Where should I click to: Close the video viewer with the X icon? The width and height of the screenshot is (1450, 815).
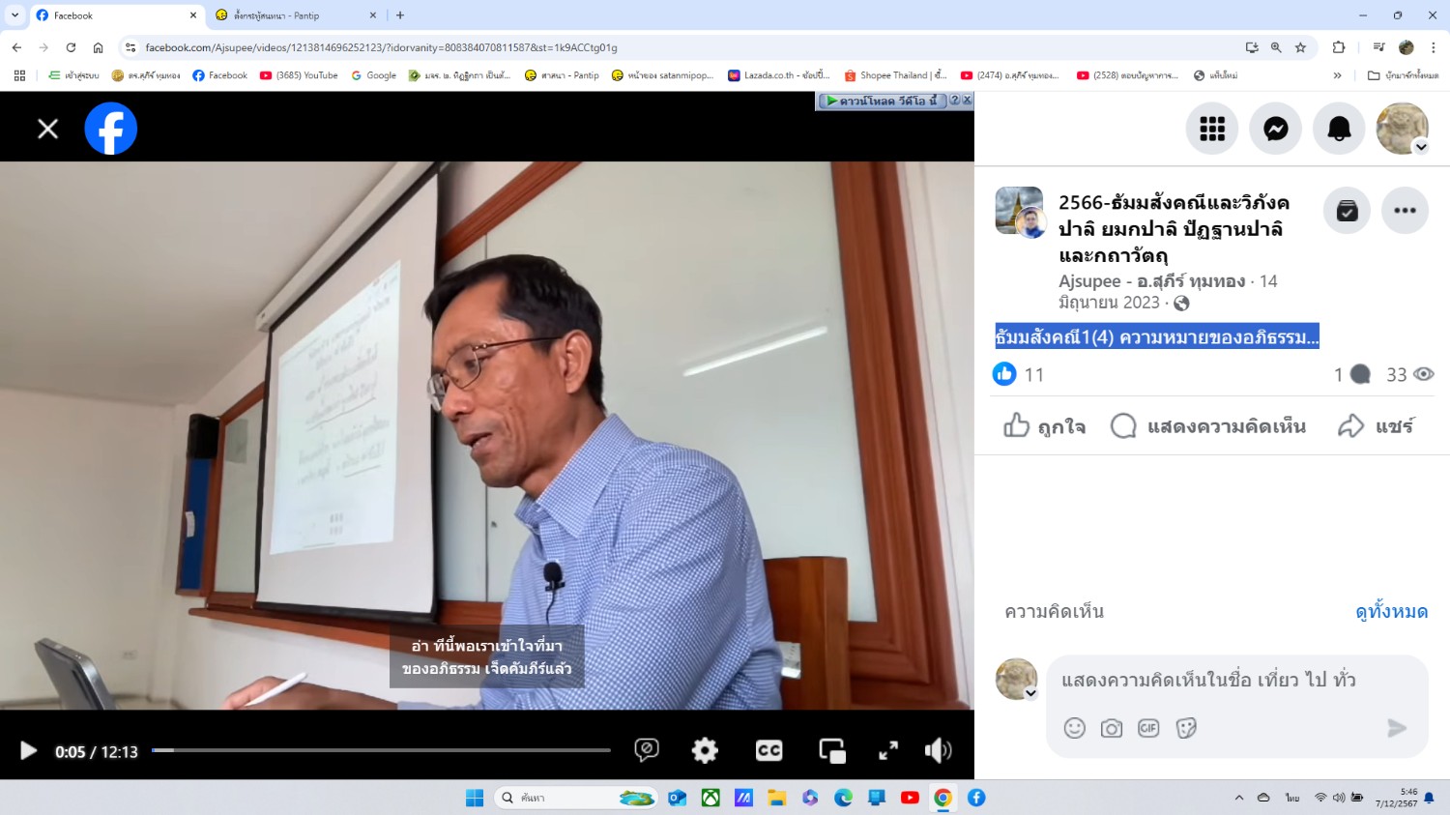pos(47,129)
